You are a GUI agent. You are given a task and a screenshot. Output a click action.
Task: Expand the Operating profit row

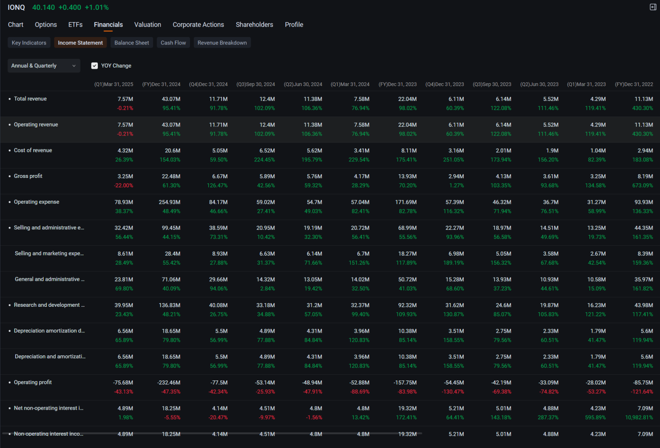point(33,382)
